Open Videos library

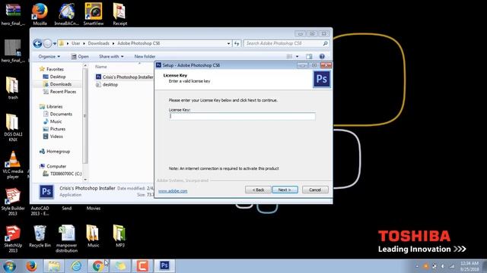point(53,136)
